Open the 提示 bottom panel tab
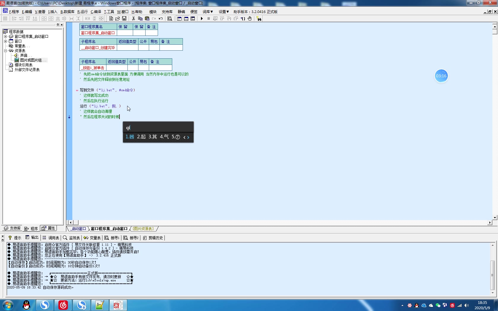The height and width of the screenshot is (311, 498). 15,238
